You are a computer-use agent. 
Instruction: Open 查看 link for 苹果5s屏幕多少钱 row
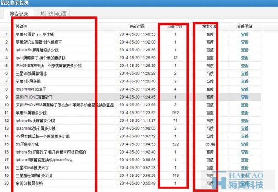click(245, 113)
